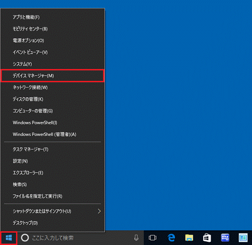The image size is (252, 245).
Task: Launch Microsoft Edge from the taskbar
Action: [x=171, y=238]
